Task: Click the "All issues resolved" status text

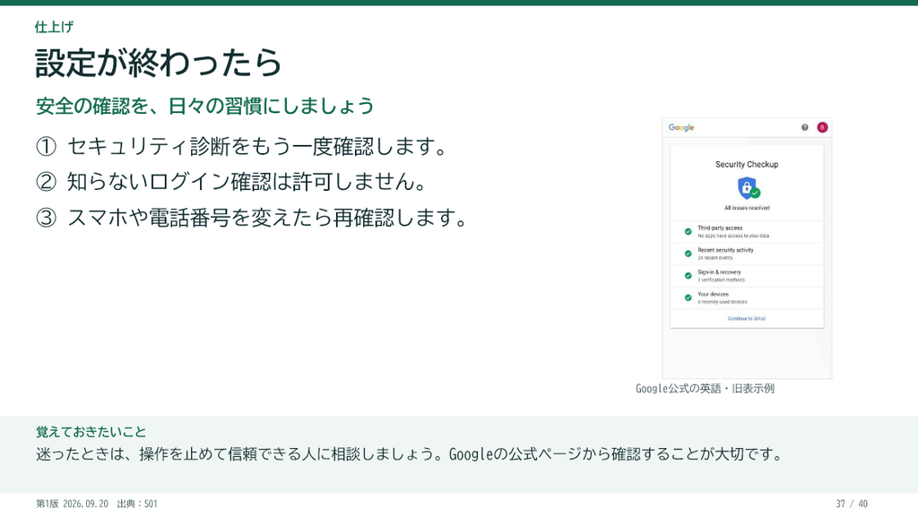Action: pos(747,208)
